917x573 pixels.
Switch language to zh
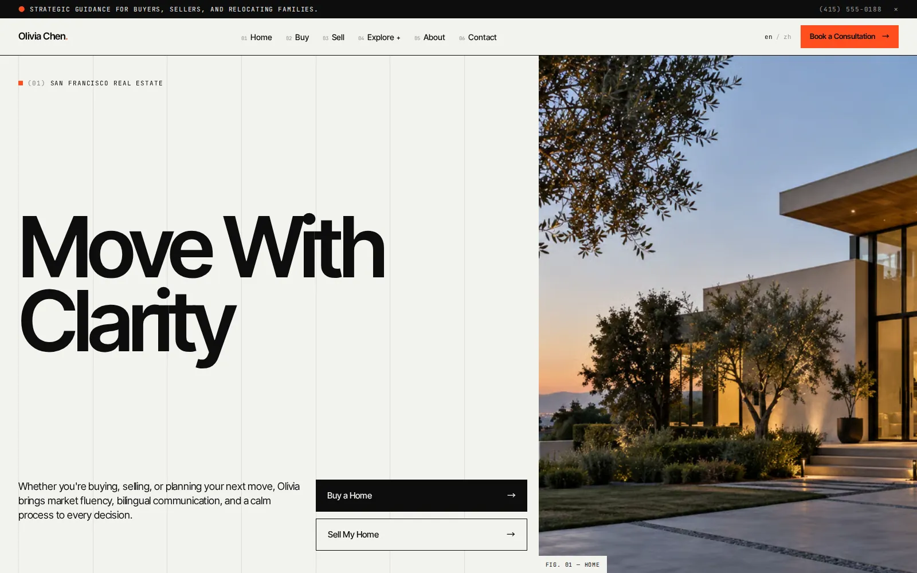tap(787, 37)
